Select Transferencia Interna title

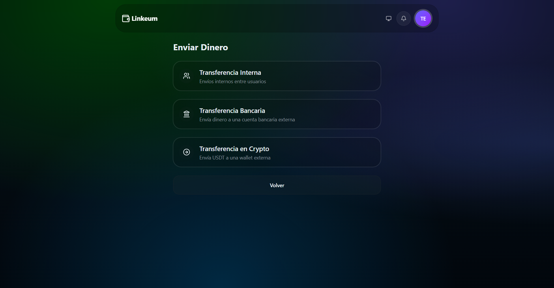tap(230, 73)
